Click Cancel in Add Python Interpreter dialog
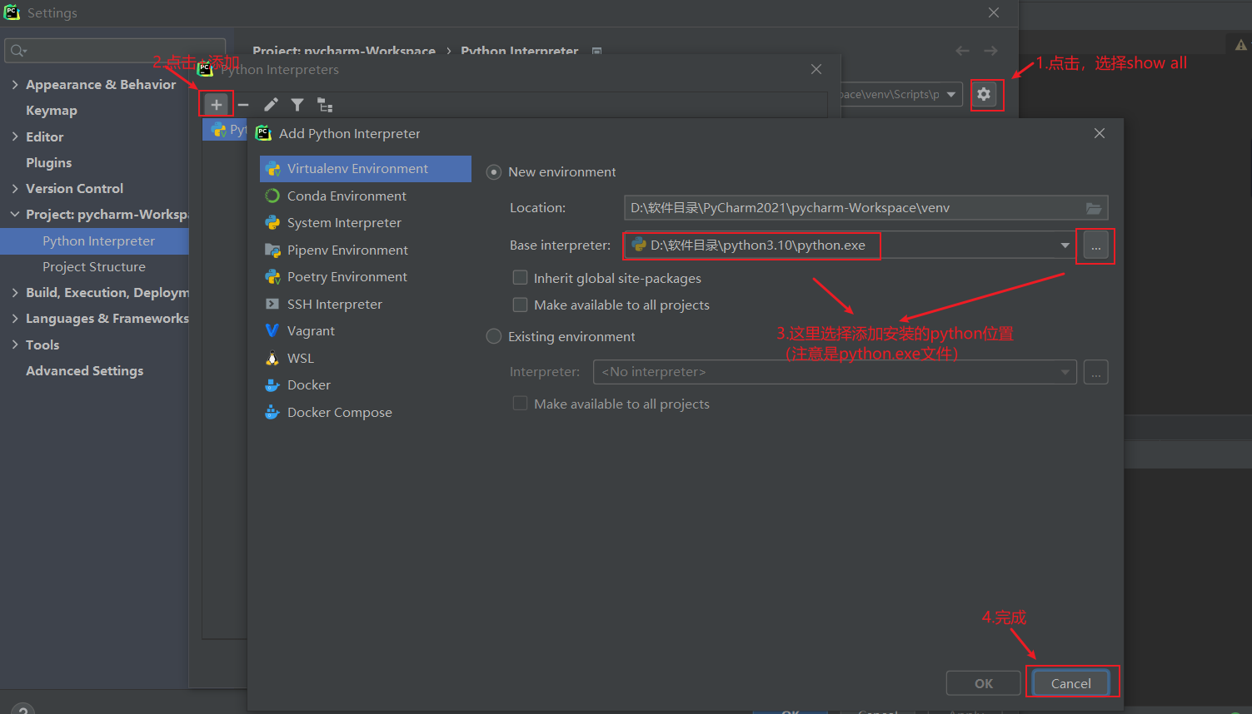This screenshot has height=714, width=1252. 1071,683
